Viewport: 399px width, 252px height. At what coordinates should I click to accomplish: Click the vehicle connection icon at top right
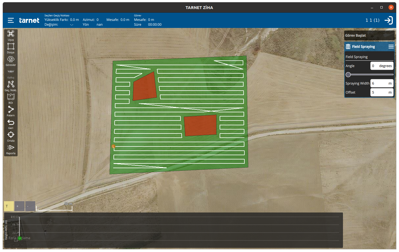point(389,20)
